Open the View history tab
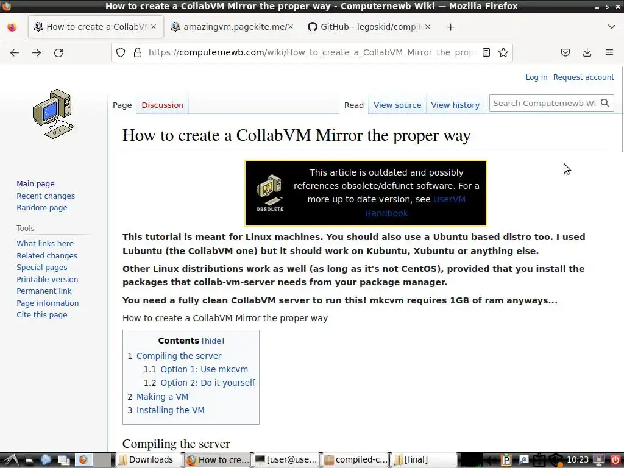Viewport: 624px width, 468px height. click(x=455, y=105)
